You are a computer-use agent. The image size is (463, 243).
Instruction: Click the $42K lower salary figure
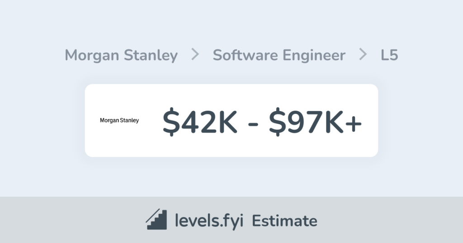[200, 121]
